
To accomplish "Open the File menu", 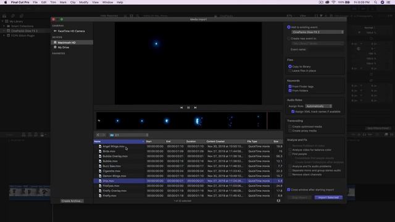I will [35, 2].
